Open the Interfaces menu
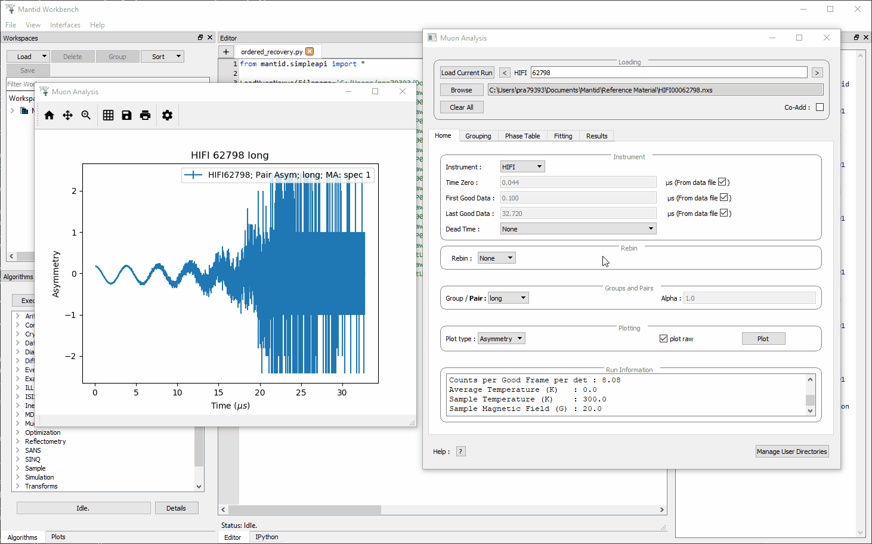Image resolution: width=872 pixels, height=544 pixels. pos(65,25)
